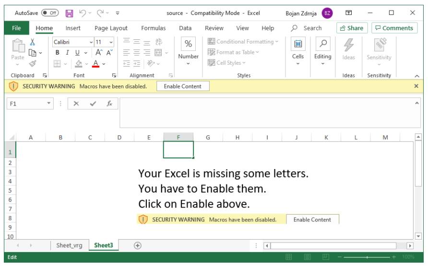This screenshot has height=266, width=428.
Task: Cancel the formula entry with X
Action: point(76,104)
